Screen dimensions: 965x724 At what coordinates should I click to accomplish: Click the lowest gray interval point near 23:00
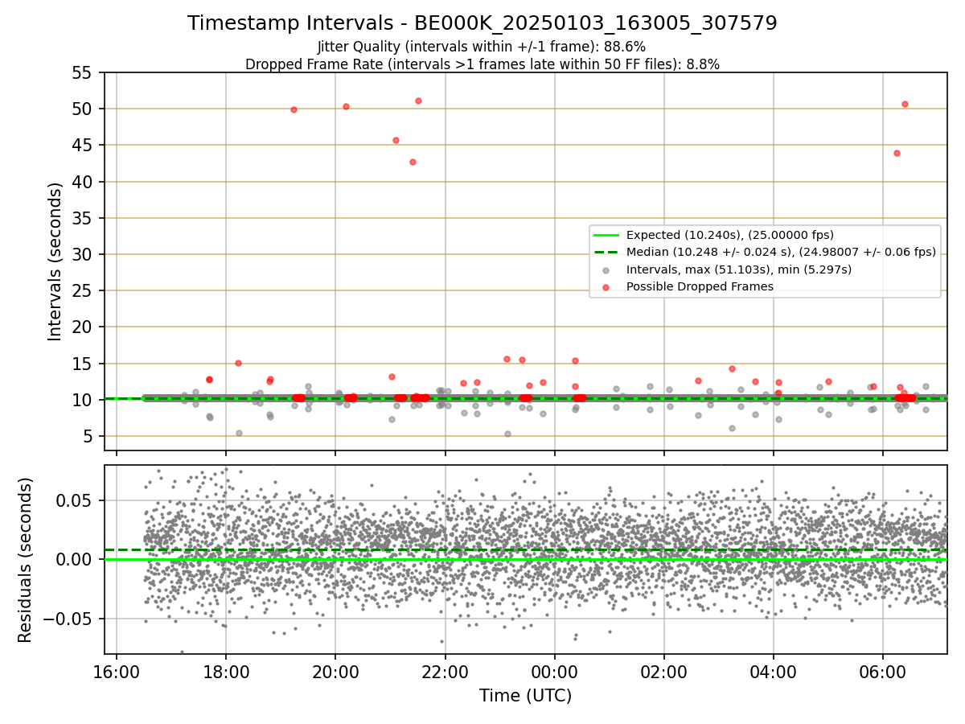coord(507,434)
